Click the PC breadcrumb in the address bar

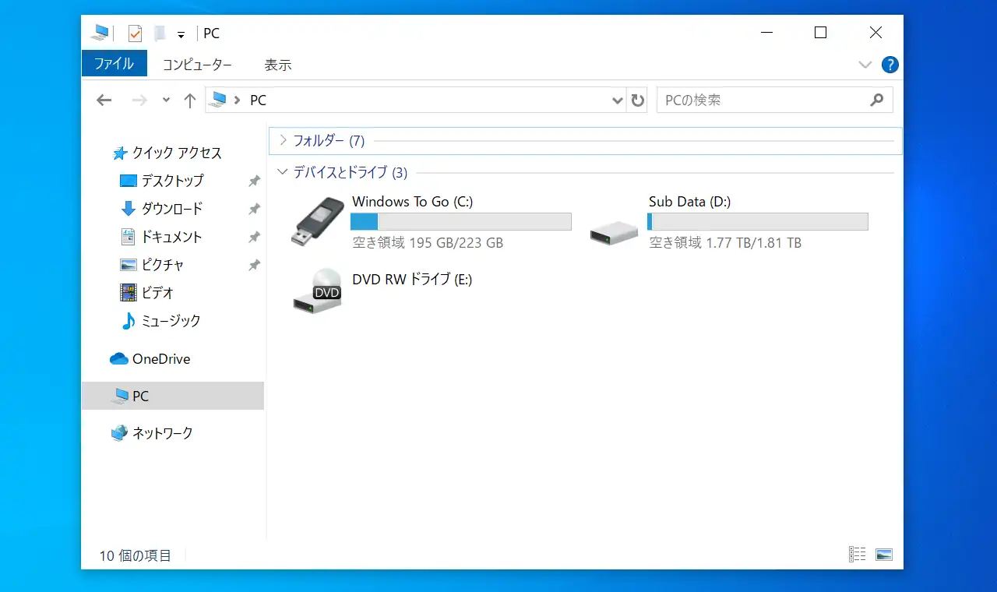(x=258, y=100)
